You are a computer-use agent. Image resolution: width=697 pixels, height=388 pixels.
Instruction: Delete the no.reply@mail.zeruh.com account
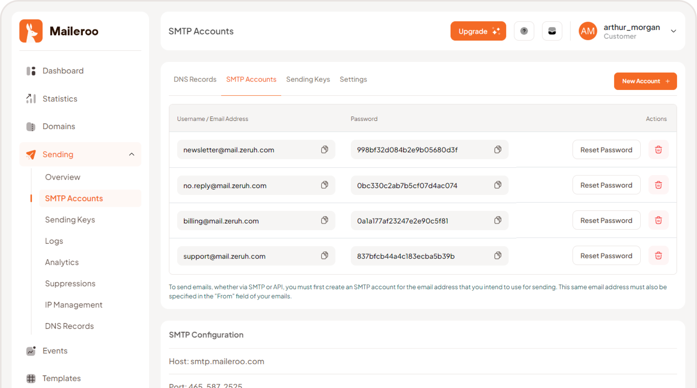pos(658,185)
